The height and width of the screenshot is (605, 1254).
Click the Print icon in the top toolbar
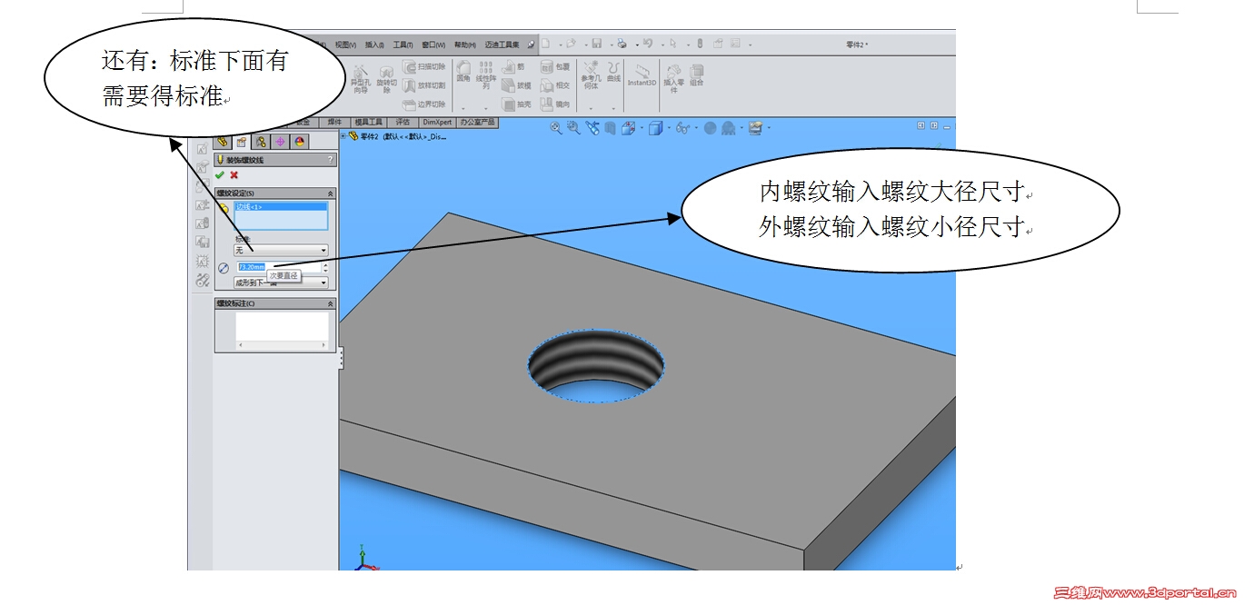point(622,44)
